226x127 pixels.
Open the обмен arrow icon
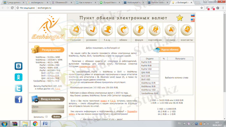[123, 30]
